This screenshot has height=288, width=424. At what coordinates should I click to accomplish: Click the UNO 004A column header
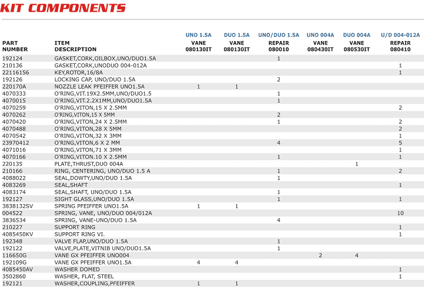(320, 35)
